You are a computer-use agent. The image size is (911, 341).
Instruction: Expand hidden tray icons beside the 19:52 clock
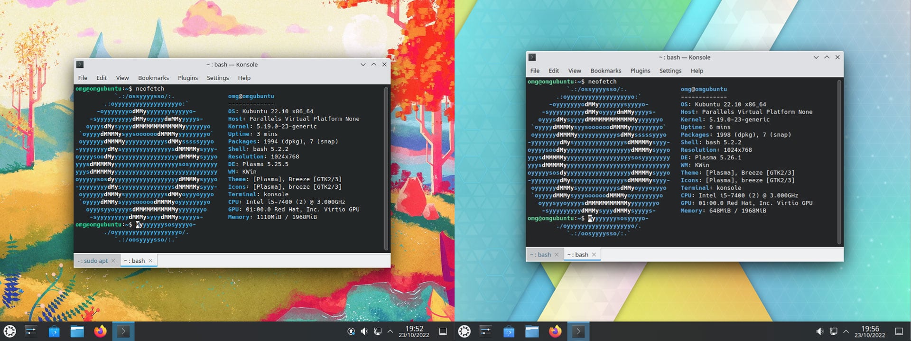390,332
